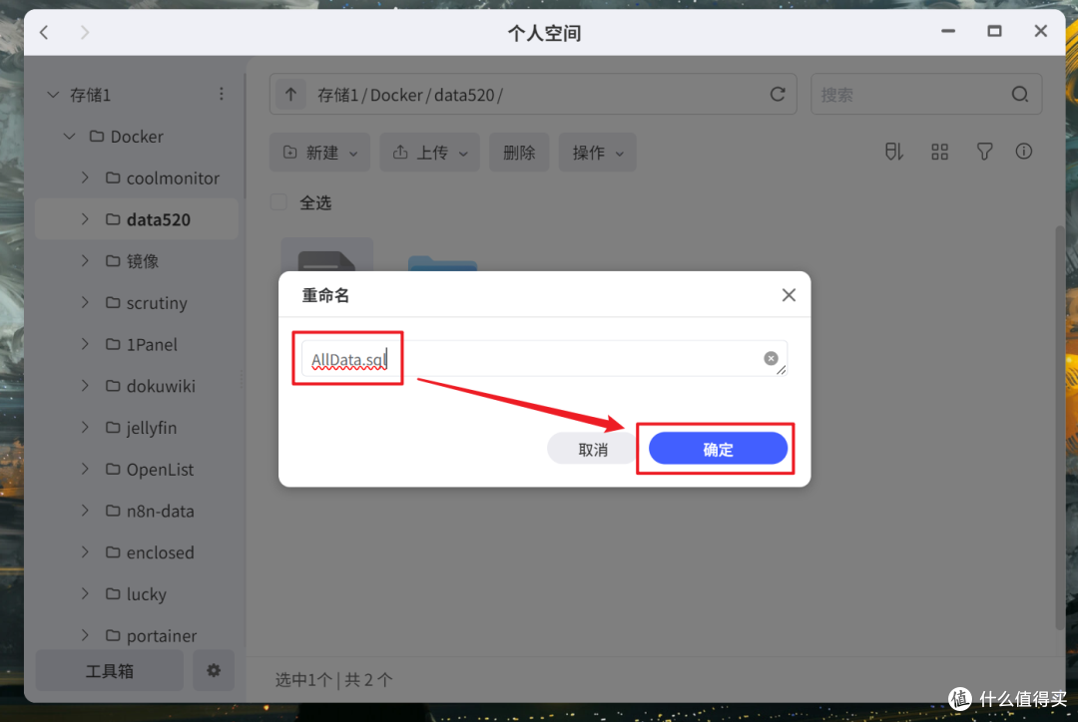The height and width of the screenshot is (722, 1078).
Task: Click the AllData.sql rename input field
Action: (544, 359)
